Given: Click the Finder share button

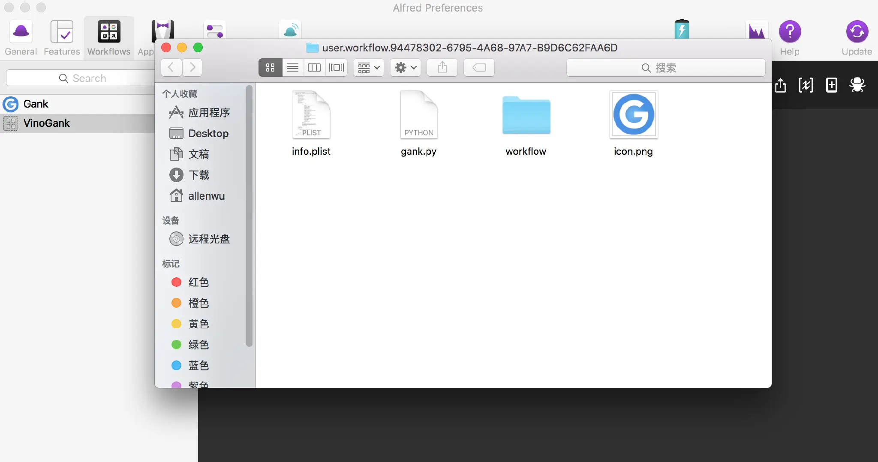Looking at the screenshot, I should pos(442,67).
